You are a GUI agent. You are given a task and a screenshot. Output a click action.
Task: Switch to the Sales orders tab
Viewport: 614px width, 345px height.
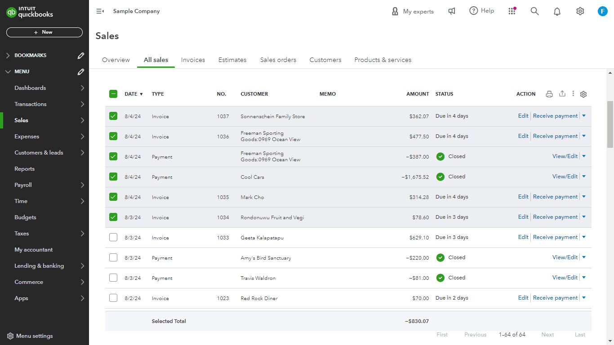click(278, 60)
